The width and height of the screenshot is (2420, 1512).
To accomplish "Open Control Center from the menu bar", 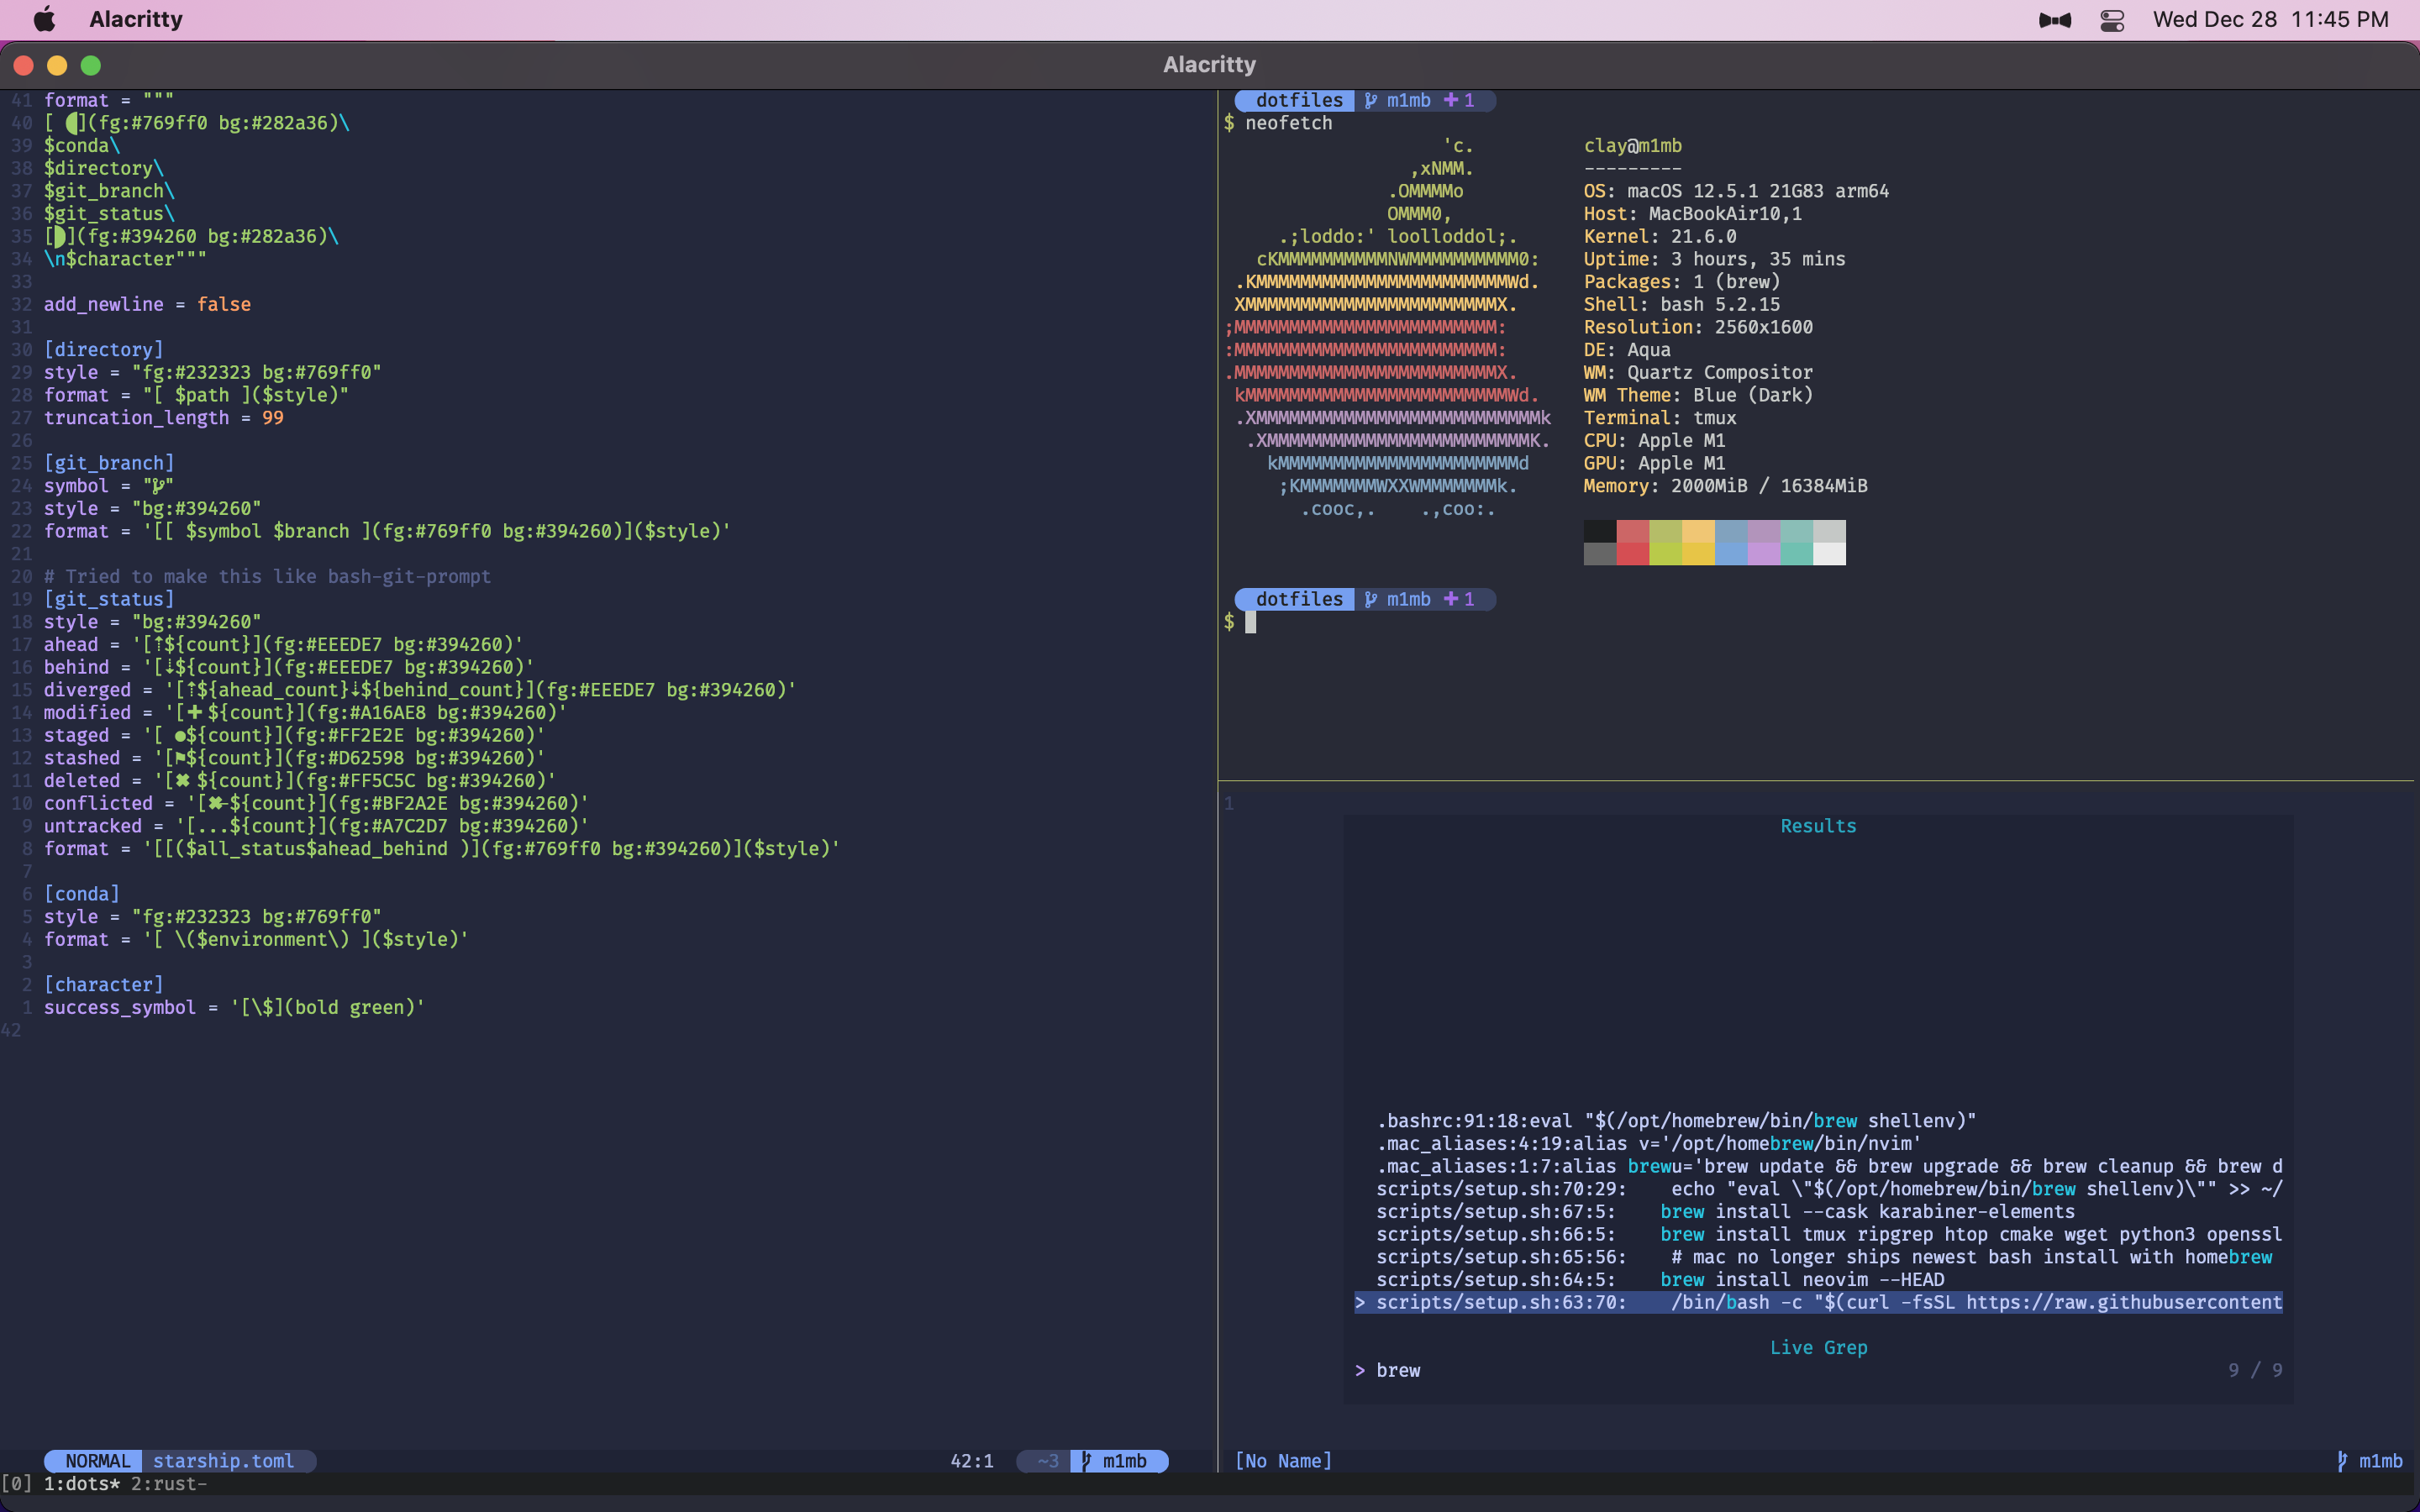I will tap(2112, 20).
